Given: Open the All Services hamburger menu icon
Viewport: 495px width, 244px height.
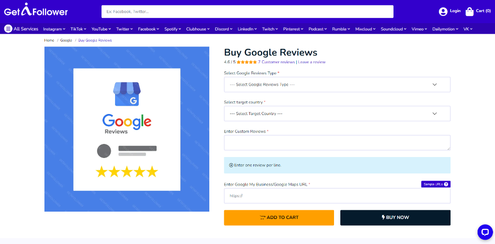Looking at the screenshot, I should pyautogui.click(x=8, y=29).
